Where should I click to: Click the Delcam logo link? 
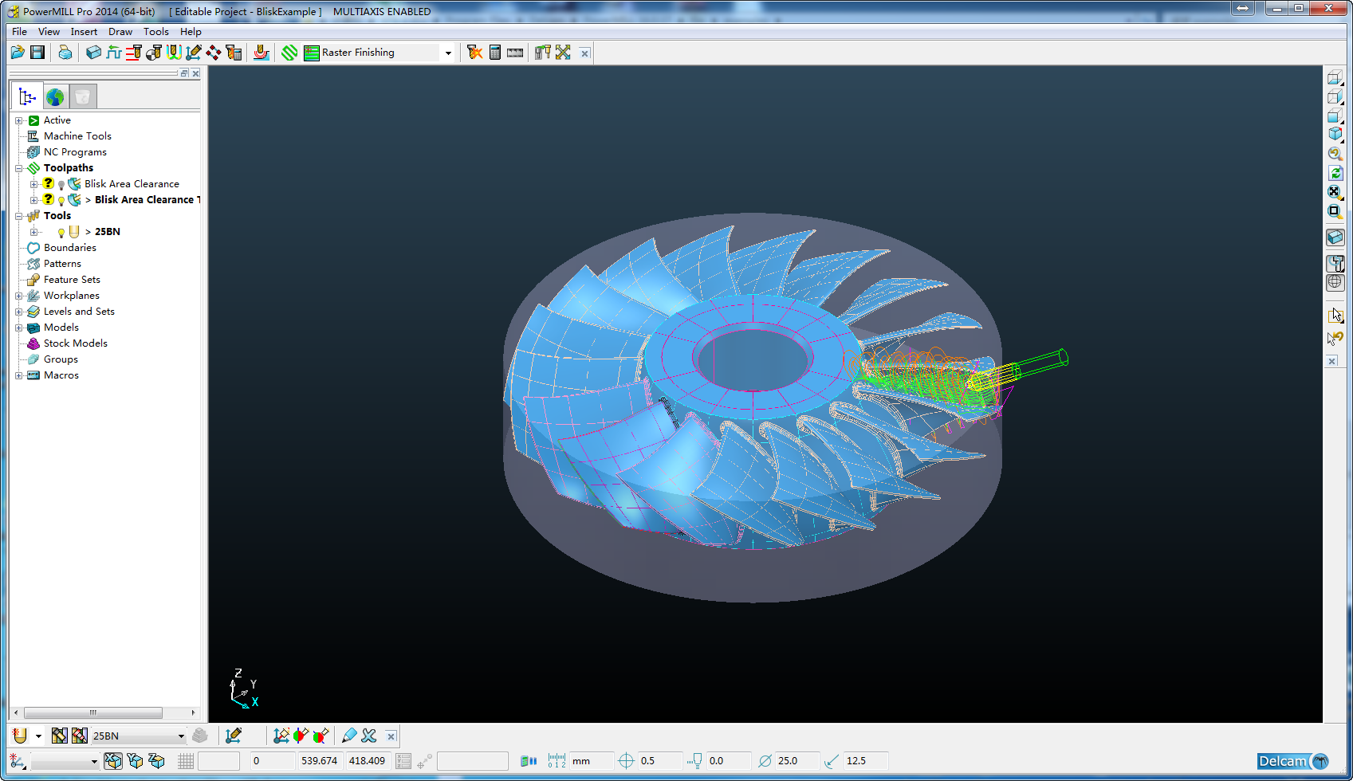1294,761
